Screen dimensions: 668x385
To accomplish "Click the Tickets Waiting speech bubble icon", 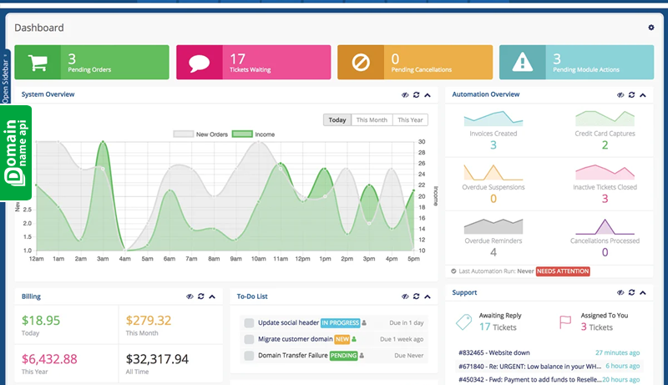I will tap(199, 63).
